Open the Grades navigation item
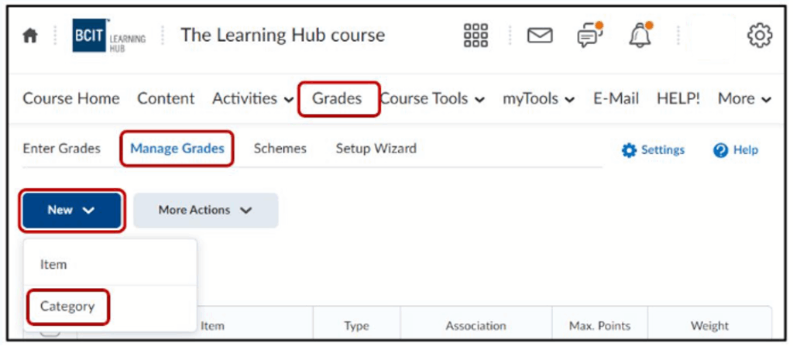Screen dimensions: 793x346 click(337, 99)
